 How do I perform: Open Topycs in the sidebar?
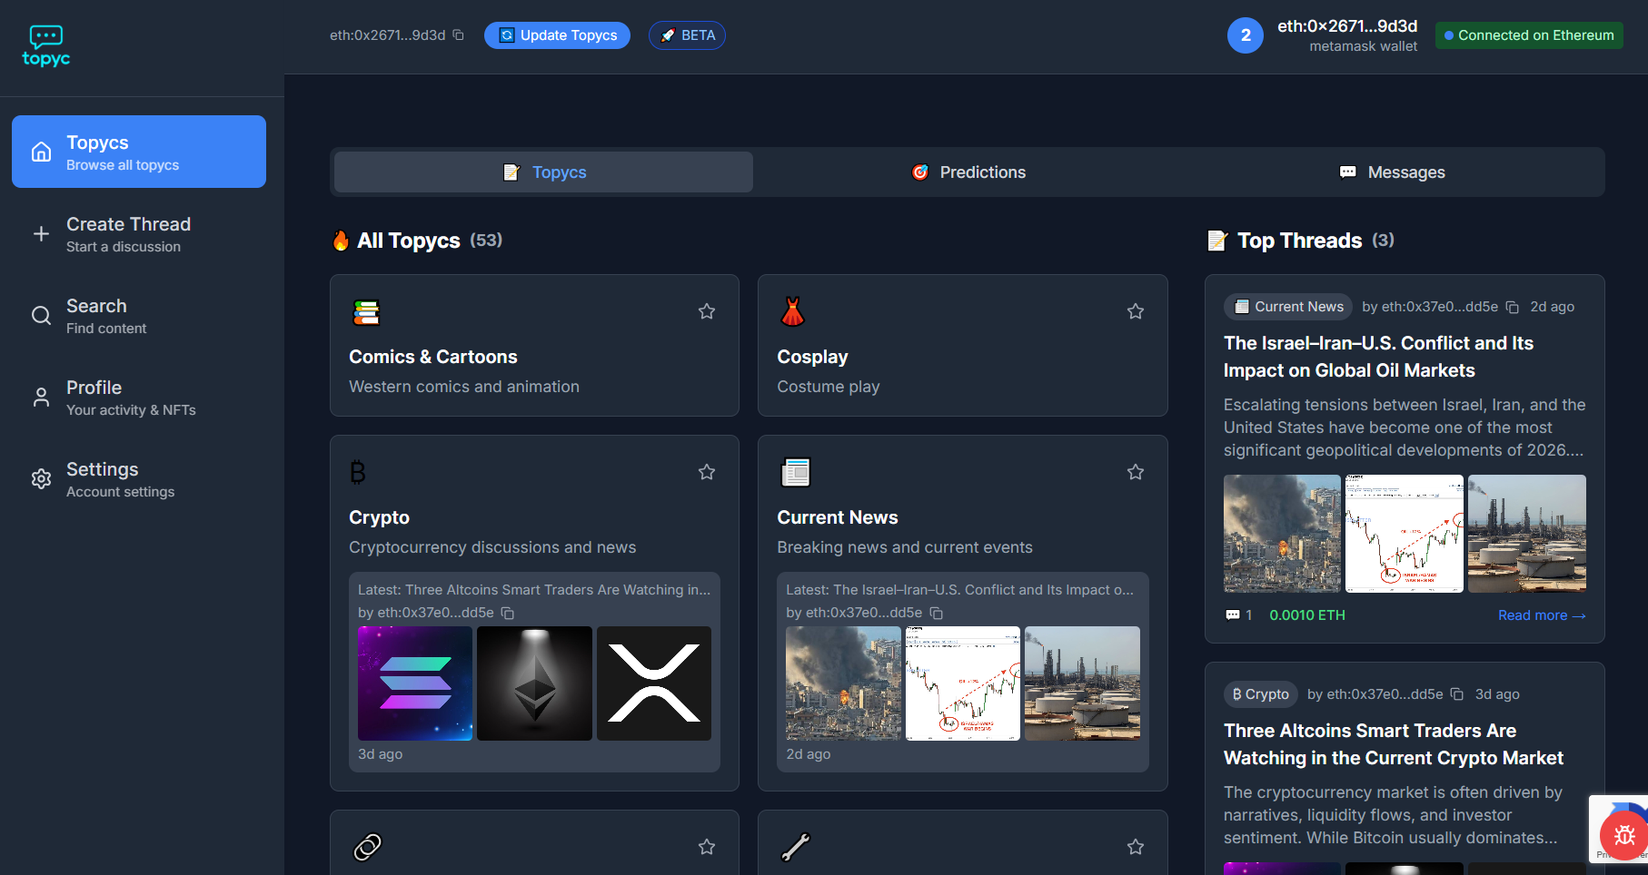coord(139,152)
